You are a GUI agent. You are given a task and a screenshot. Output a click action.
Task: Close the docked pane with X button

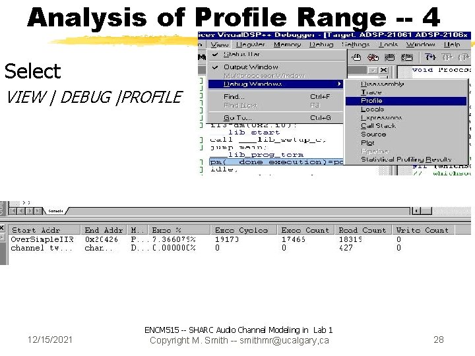pos(383,71)
